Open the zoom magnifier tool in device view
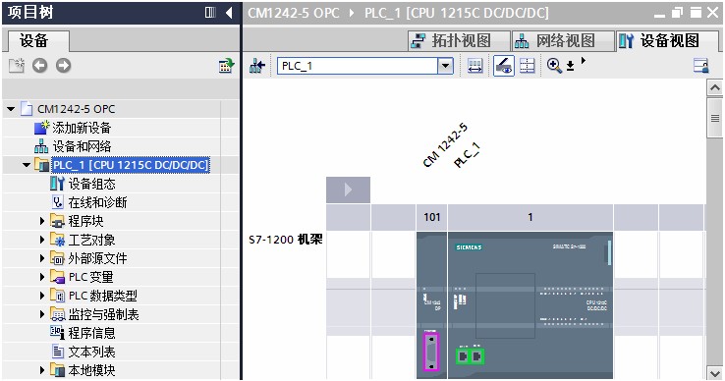725x381 pixels. pos(554,66)
